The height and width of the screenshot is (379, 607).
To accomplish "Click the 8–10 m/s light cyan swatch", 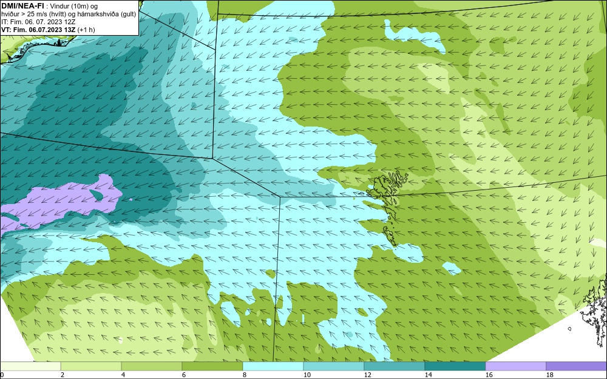I will (x=273, y=366).
